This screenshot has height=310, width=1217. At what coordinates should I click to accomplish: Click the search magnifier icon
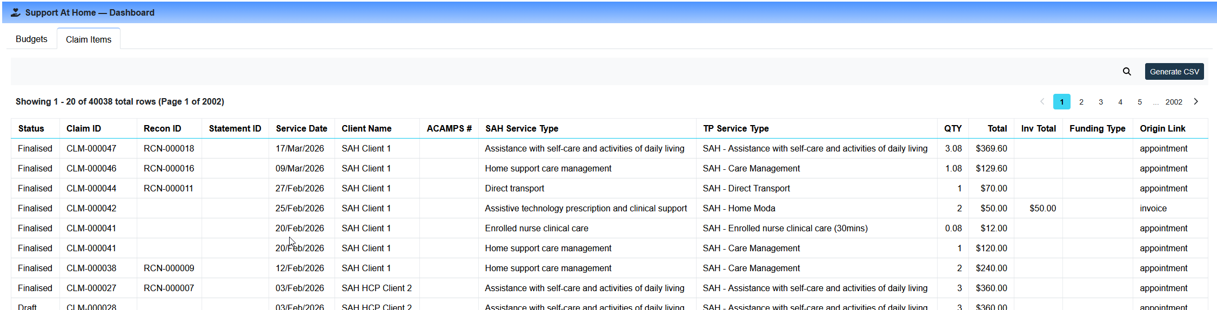click(x=1127, y=72)
